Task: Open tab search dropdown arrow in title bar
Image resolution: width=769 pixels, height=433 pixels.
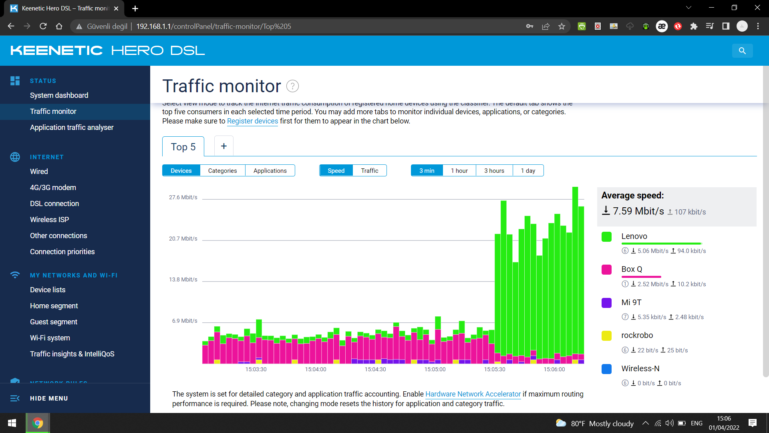Action: (x=688, y=8)
